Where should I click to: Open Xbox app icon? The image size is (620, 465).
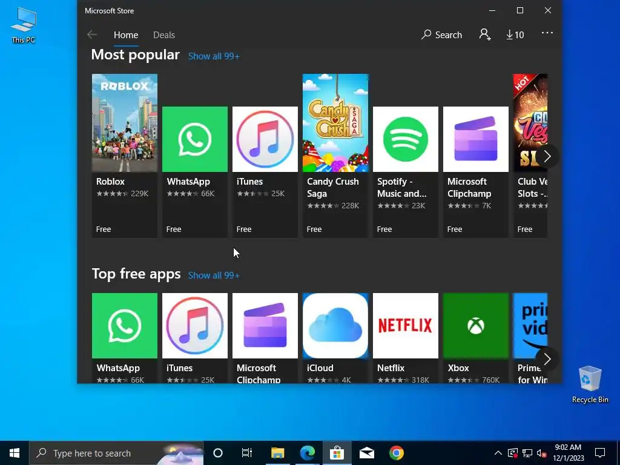[476, 325]
